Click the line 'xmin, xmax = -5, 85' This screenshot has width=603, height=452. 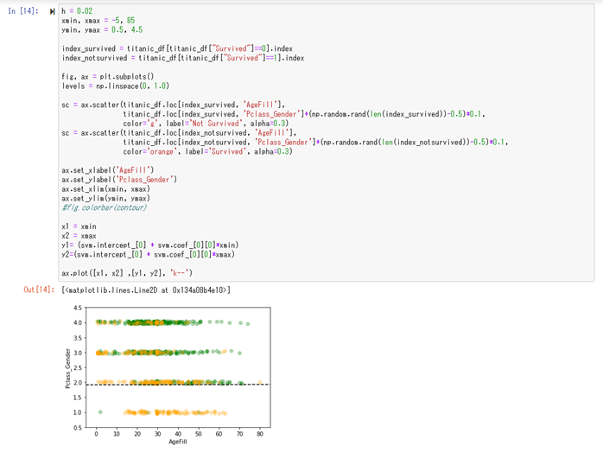coord(98,21)
